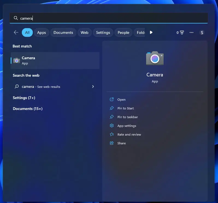This screenshot has width=218, height=203.
Task: Click the Search the web heading
Action: pyautogui.click(x=26, y=75)
